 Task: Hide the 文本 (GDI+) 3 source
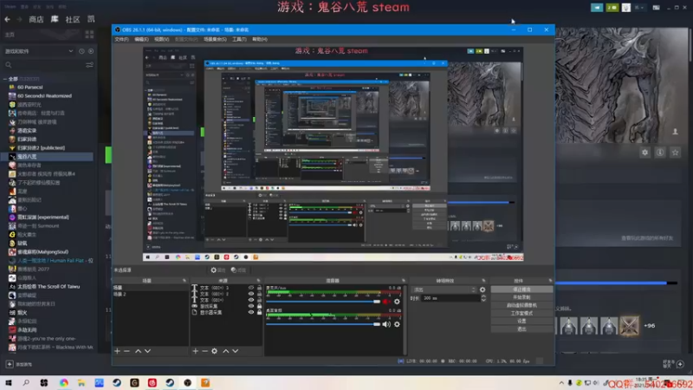(x=251, y=288)
